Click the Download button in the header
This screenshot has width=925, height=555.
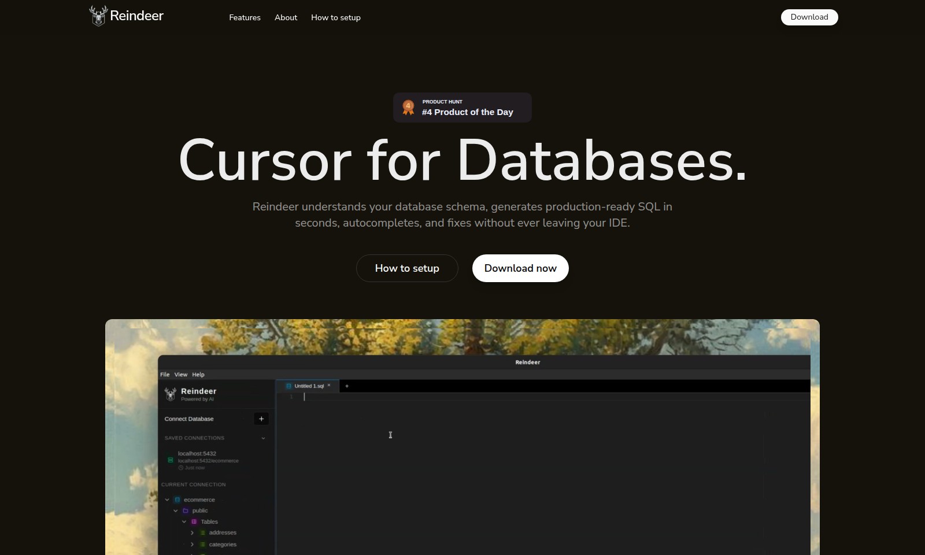tap(809, 17)
